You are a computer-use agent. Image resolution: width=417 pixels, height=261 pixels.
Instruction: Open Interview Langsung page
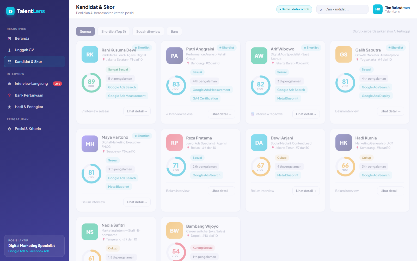[34, 84]
